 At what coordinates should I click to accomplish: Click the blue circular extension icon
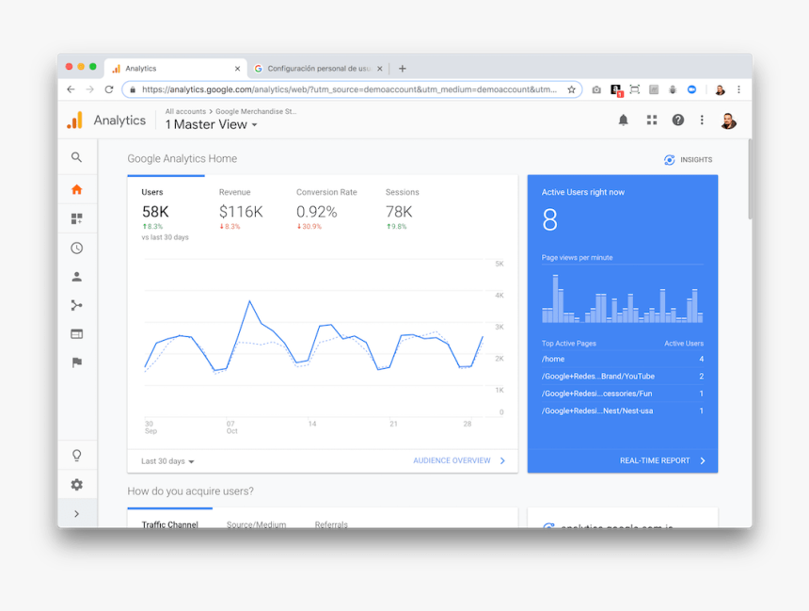pos(691,89)
